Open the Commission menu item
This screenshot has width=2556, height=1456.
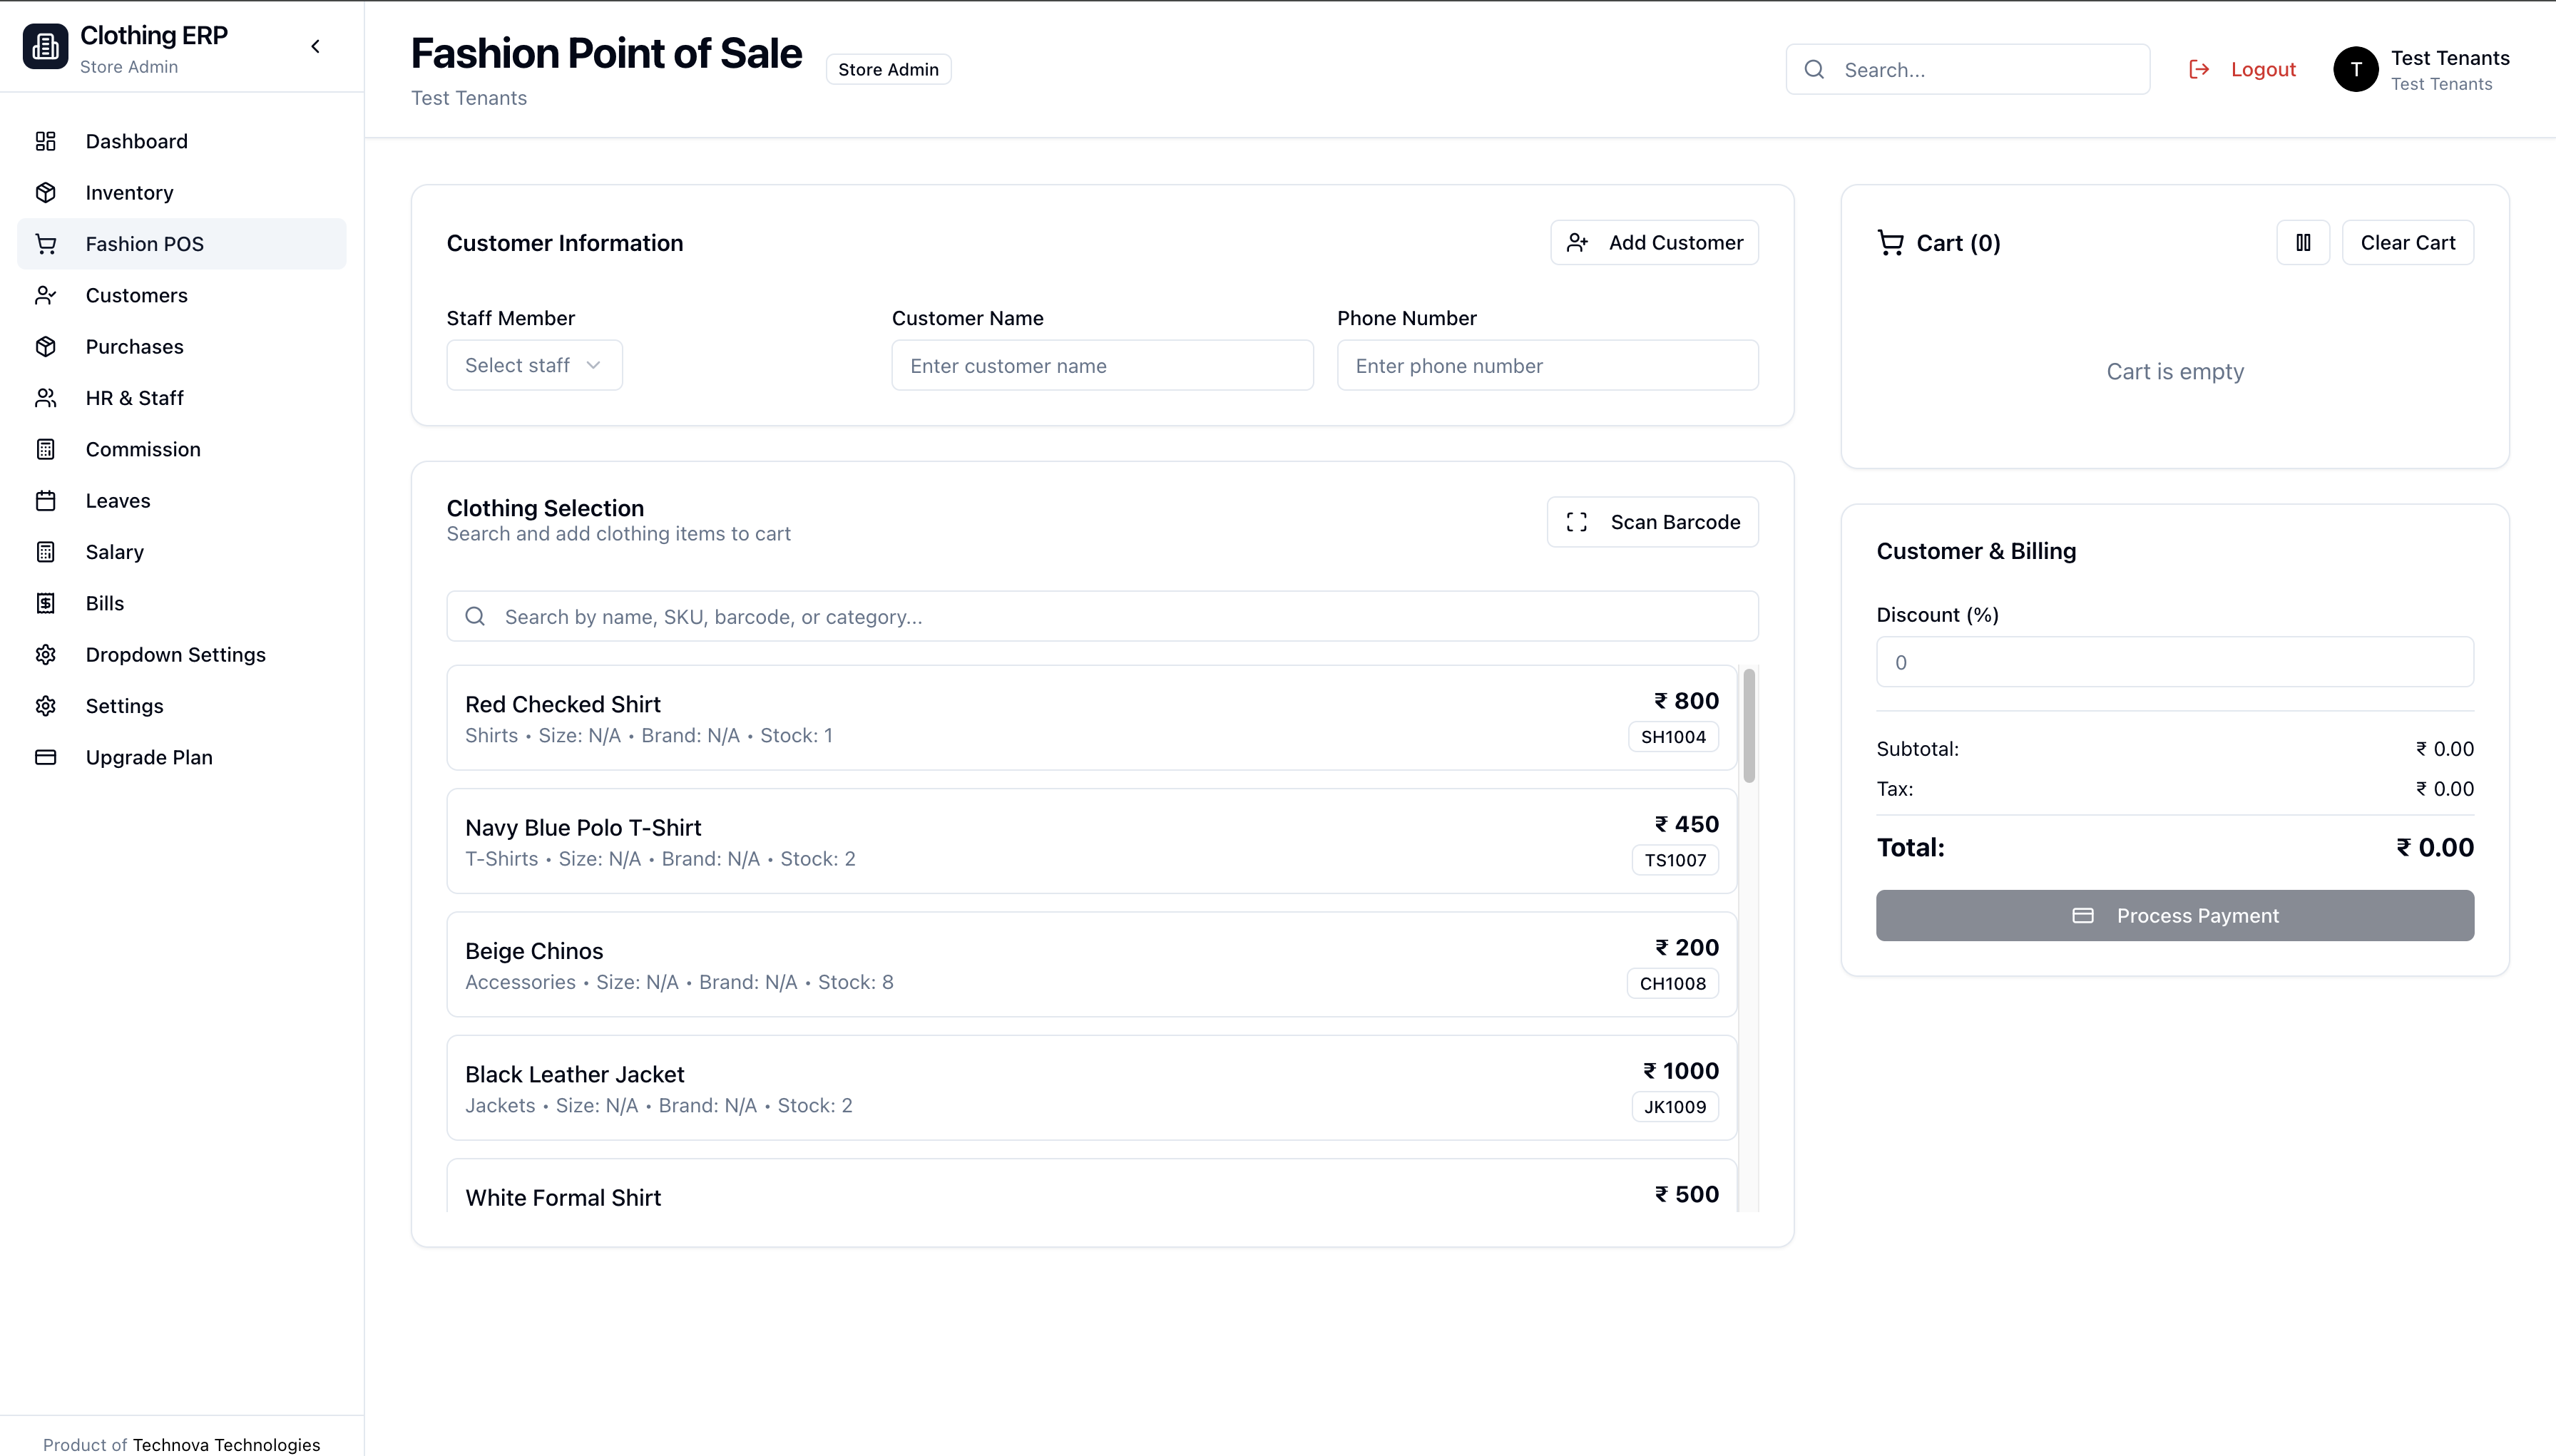click(x=143, y=449)
